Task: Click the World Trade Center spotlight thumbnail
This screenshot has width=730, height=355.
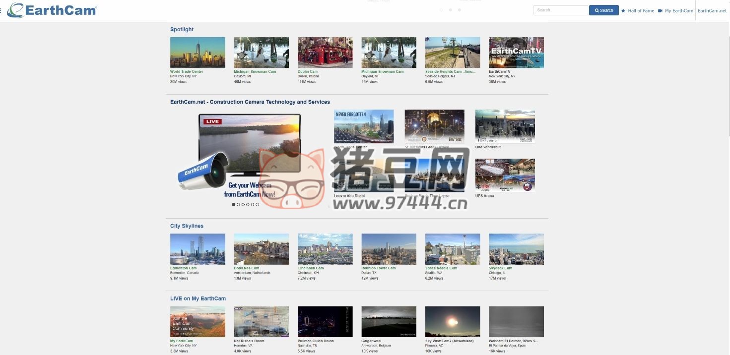Action: (198, 52)
